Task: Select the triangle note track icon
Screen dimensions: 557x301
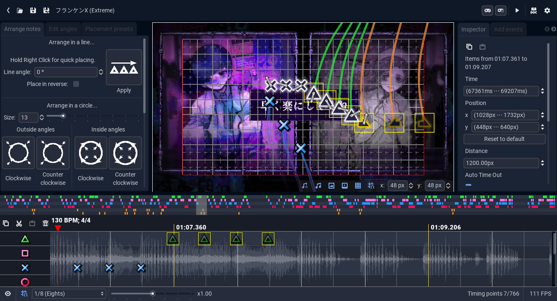Action: (x=25, y=239)
